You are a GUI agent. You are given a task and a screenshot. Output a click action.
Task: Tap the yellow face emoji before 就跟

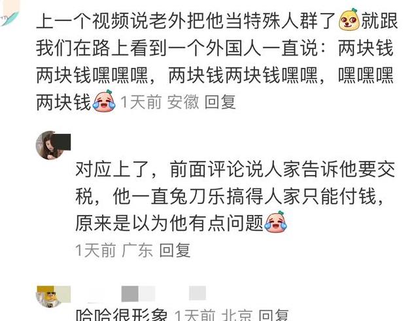(349, 20)
